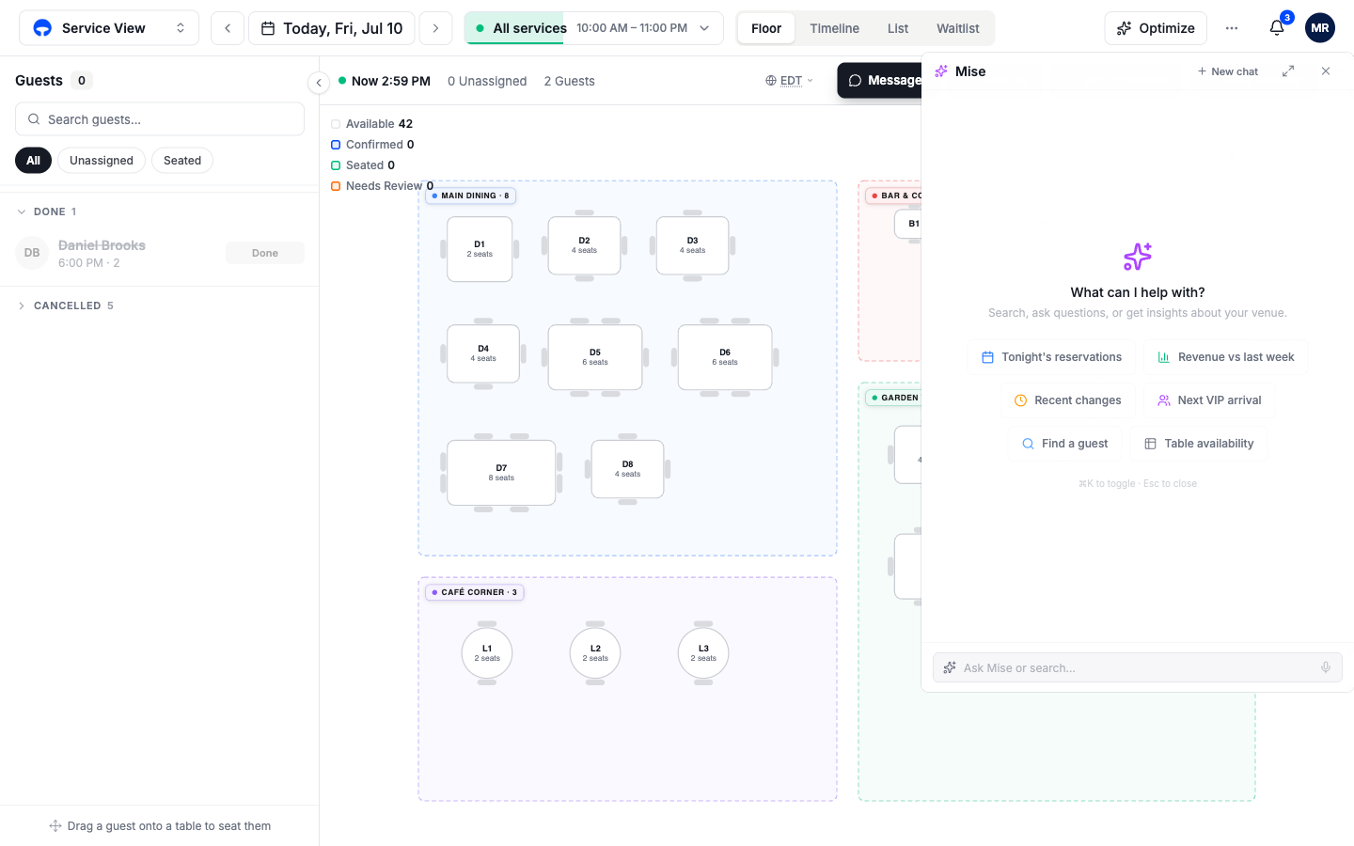Filter guests by All
This screenshot has height=846, width=1354.
[33, 161]
